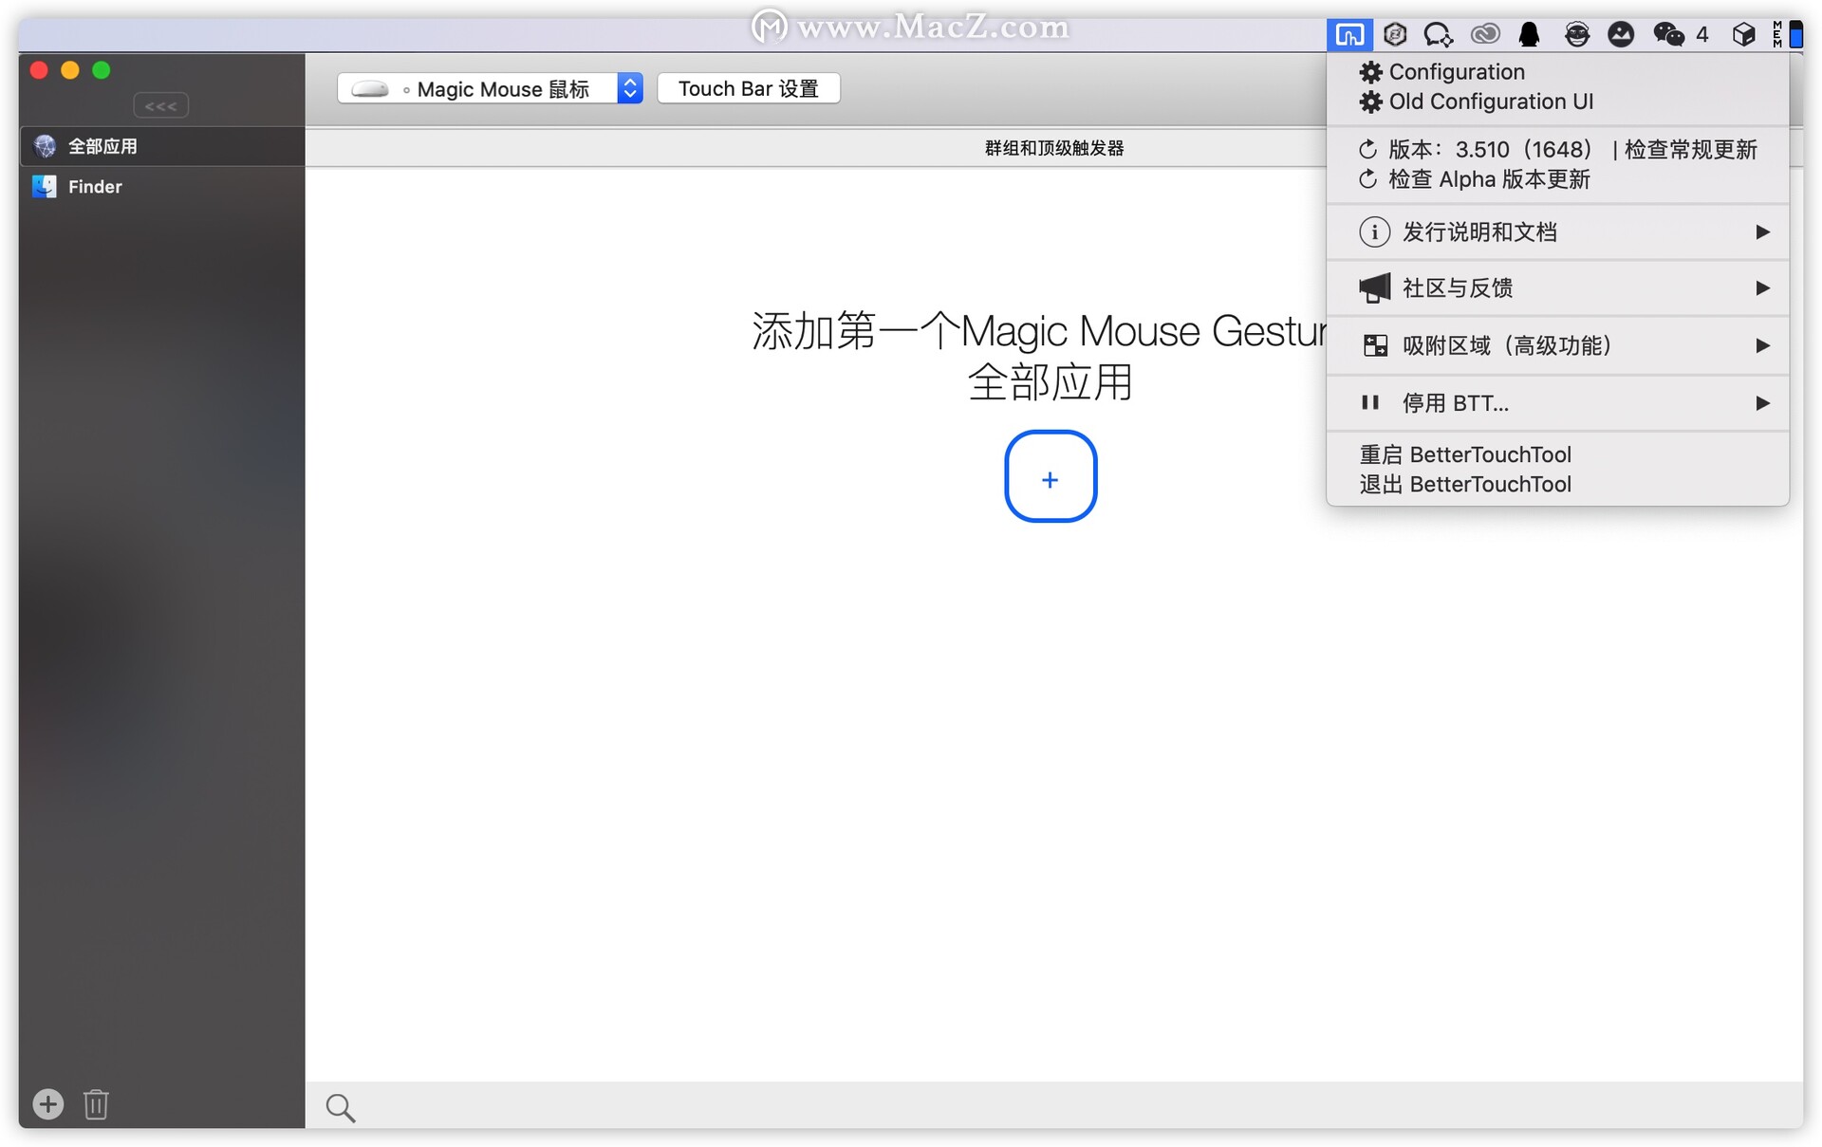Select Old Configuration UI menu entry

pos(1557,102)
